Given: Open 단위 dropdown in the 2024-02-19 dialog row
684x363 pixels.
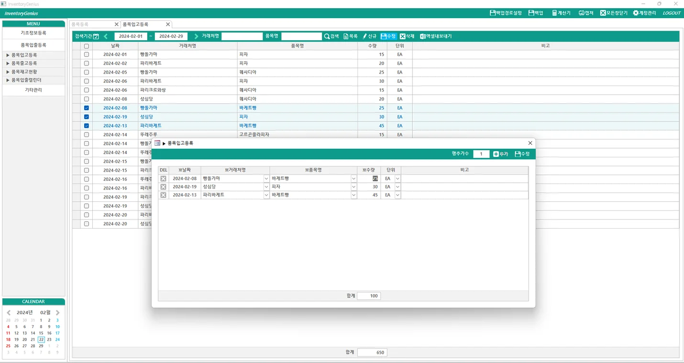Looking at the screenshot, I should (x=397, y=187).
